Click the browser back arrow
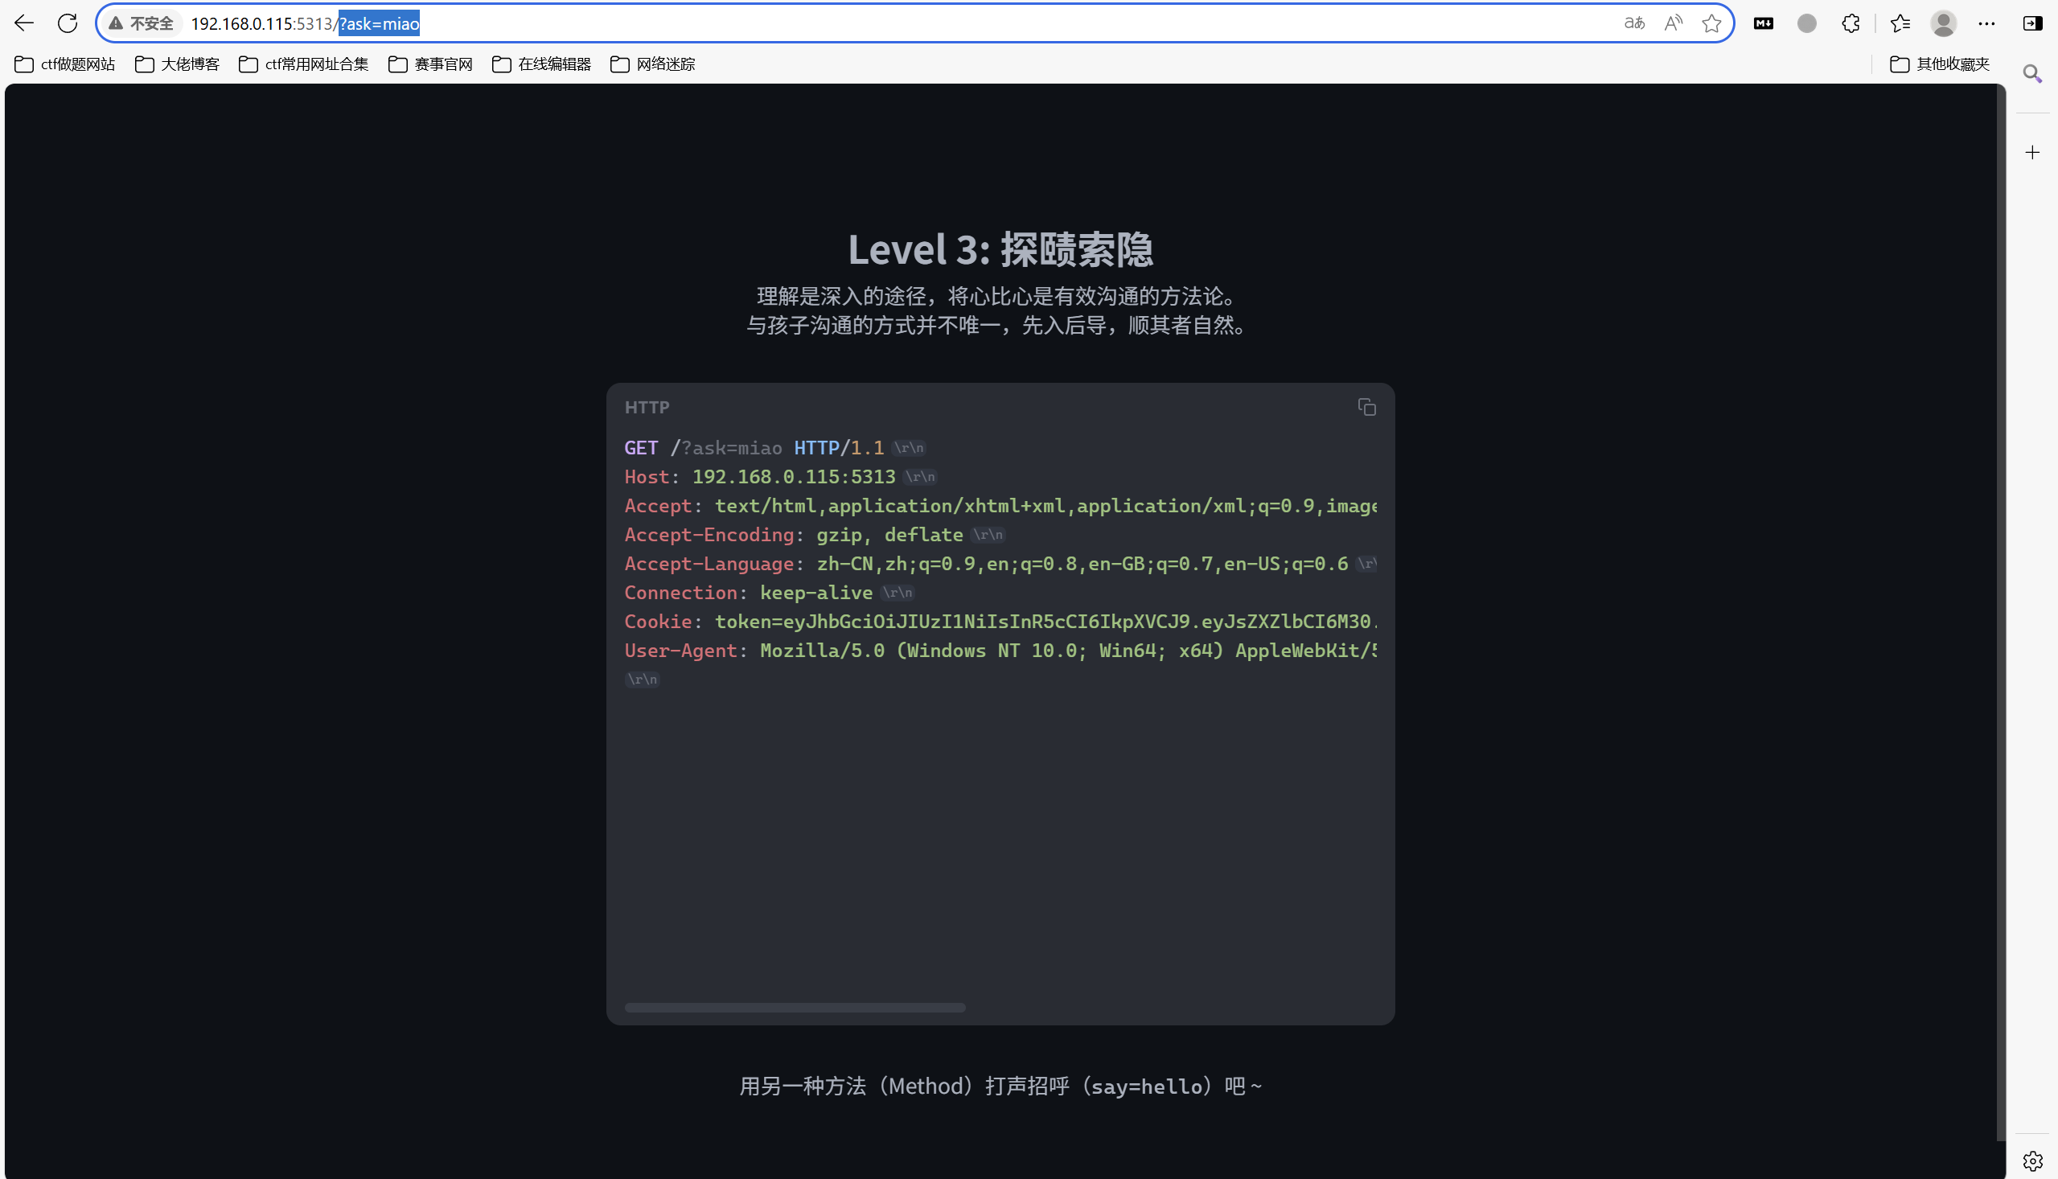 (24, 23)
